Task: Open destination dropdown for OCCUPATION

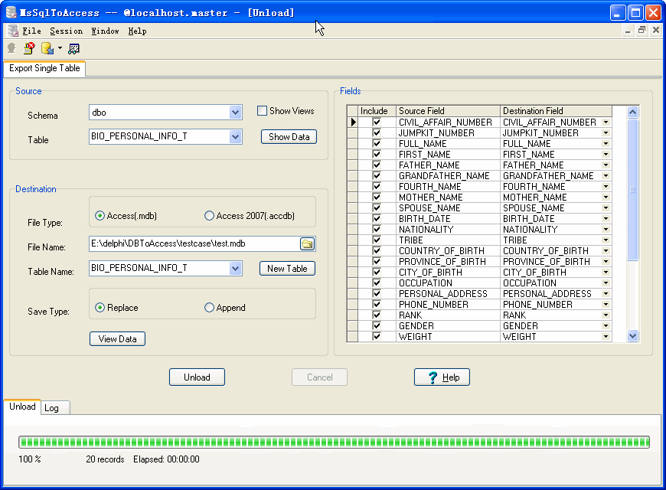Action: pyautogui.click(x=606, y=283)
